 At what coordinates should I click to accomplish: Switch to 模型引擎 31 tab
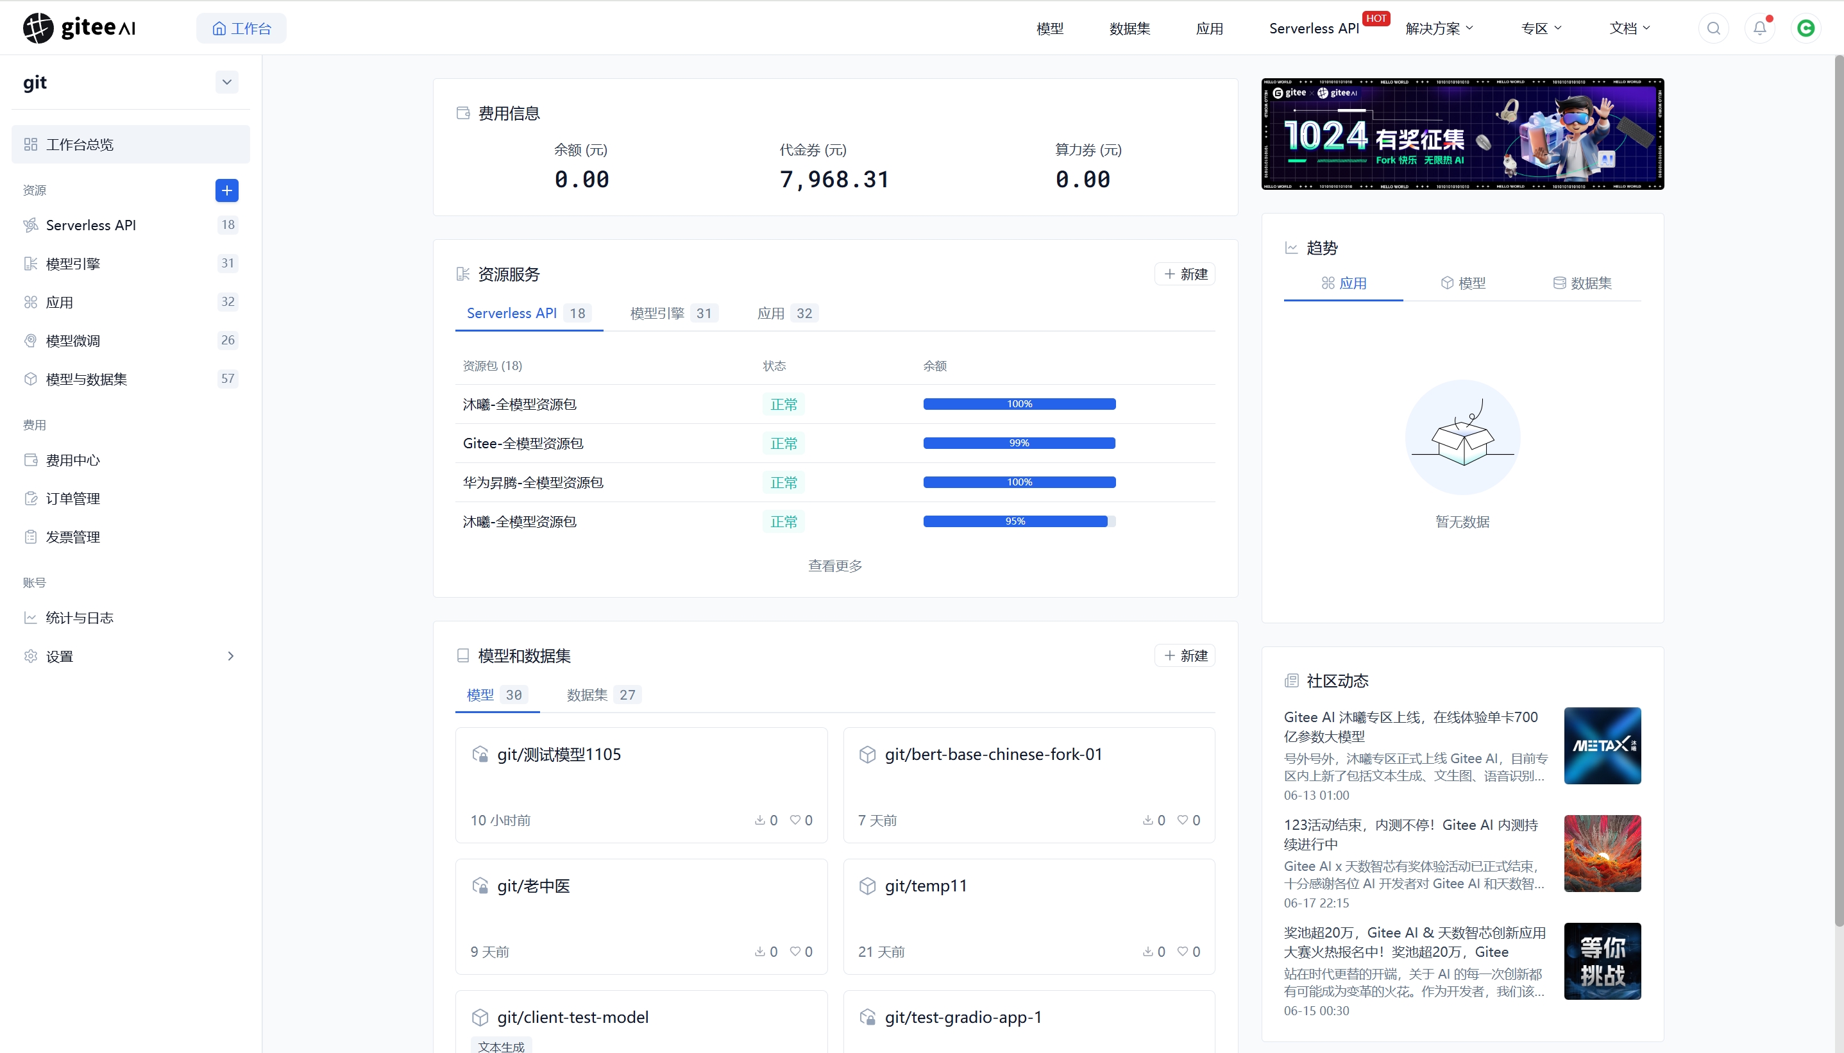coord(673,313)
